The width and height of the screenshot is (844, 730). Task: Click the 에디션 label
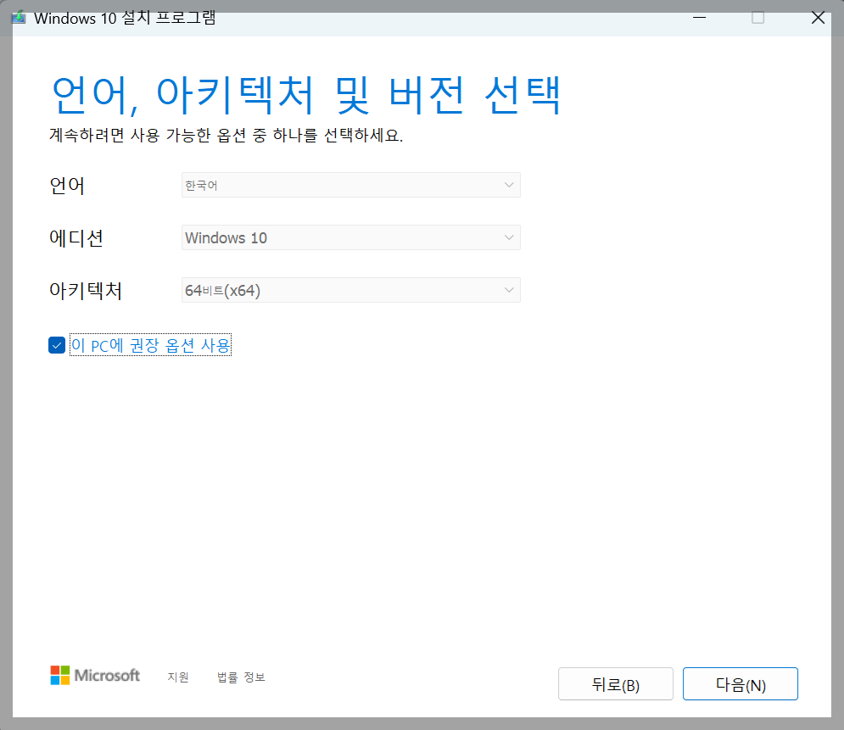click(x=75, y=237)
